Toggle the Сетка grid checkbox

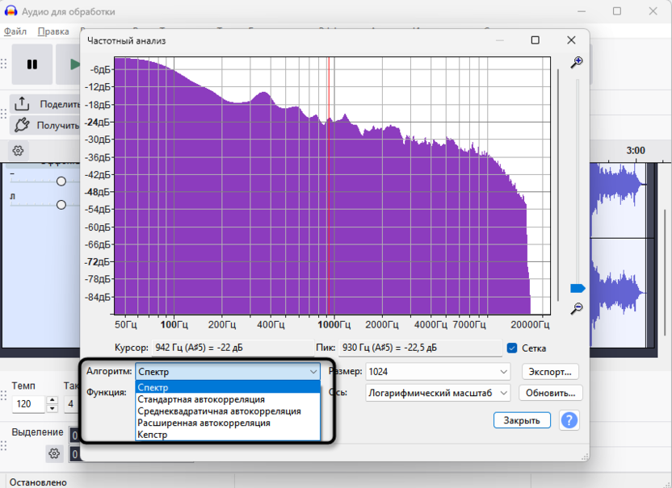[x=513, y=348]
